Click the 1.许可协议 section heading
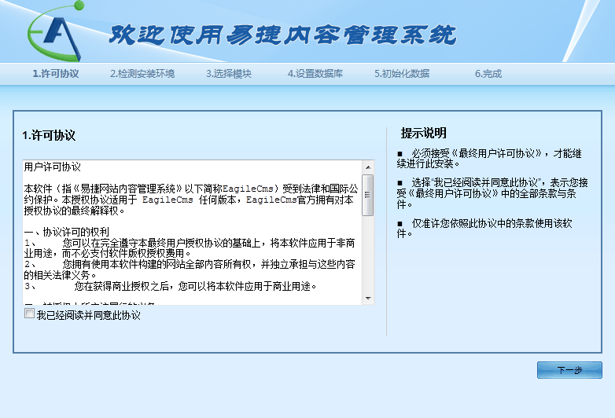The width and height of the screenshot is (615, 418). (x=49, y=136)
